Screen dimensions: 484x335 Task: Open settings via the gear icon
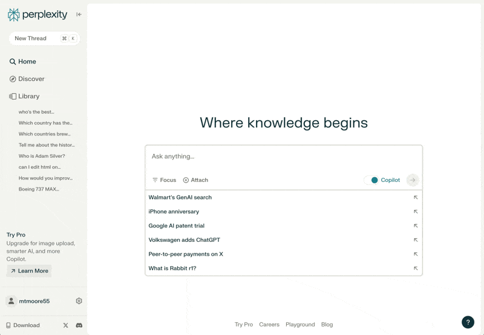click(x=79, y=301)
